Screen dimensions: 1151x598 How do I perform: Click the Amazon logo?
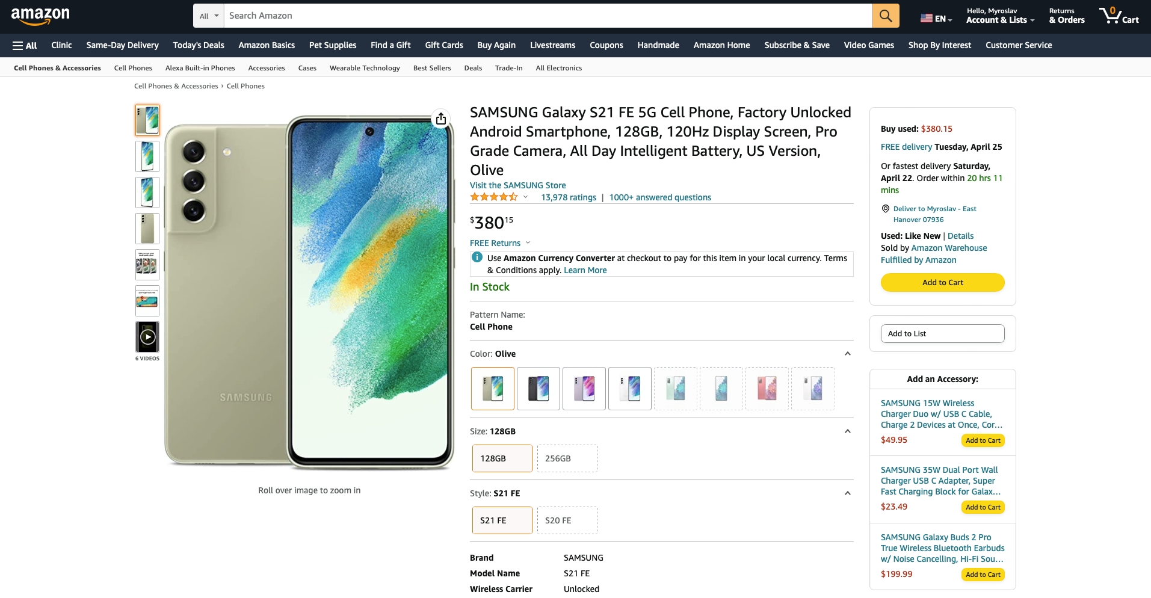point(40,16)
